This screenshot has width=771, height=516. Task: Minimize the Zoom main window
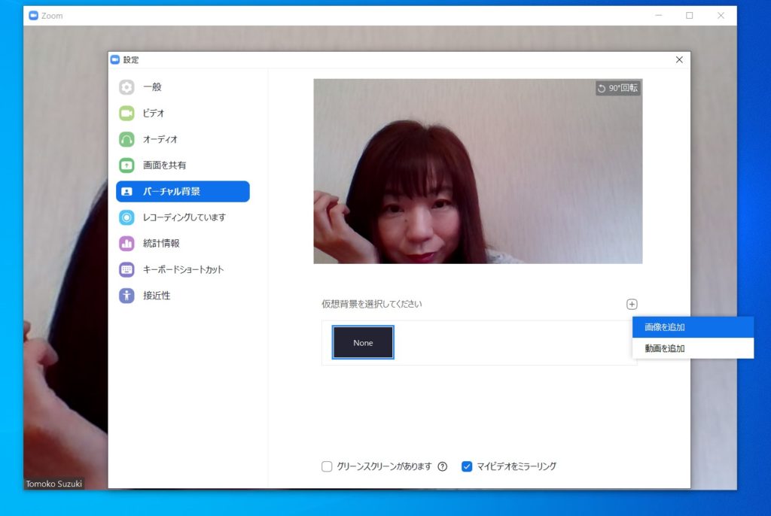pyautogui.click(x=659, y=16)
